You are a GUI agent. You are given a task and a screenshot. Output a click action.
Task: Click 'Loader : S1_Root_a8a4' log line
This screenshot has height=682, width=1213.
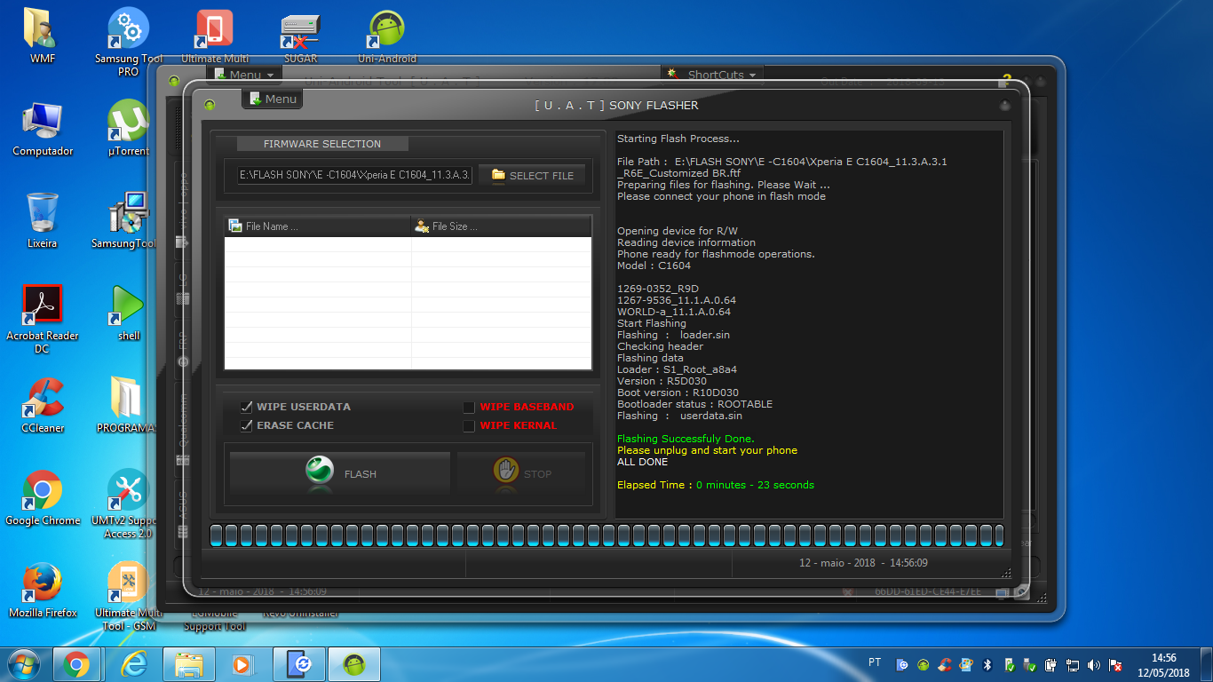tap(677, 369)
